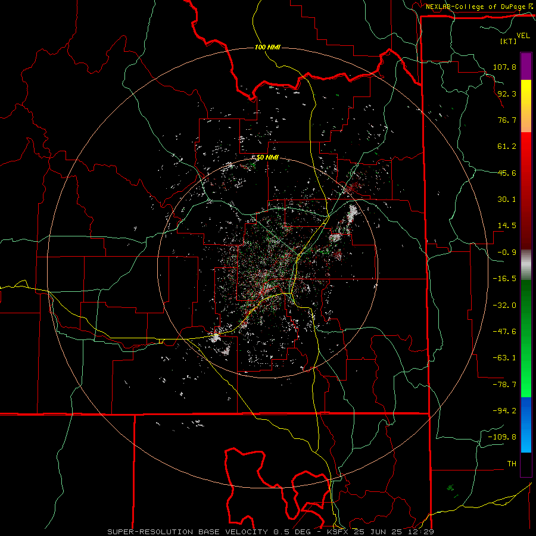The height and width of the screenshot is (536, 536).
Task: Click the TH label beside the color bar
Action: (512, 464)
